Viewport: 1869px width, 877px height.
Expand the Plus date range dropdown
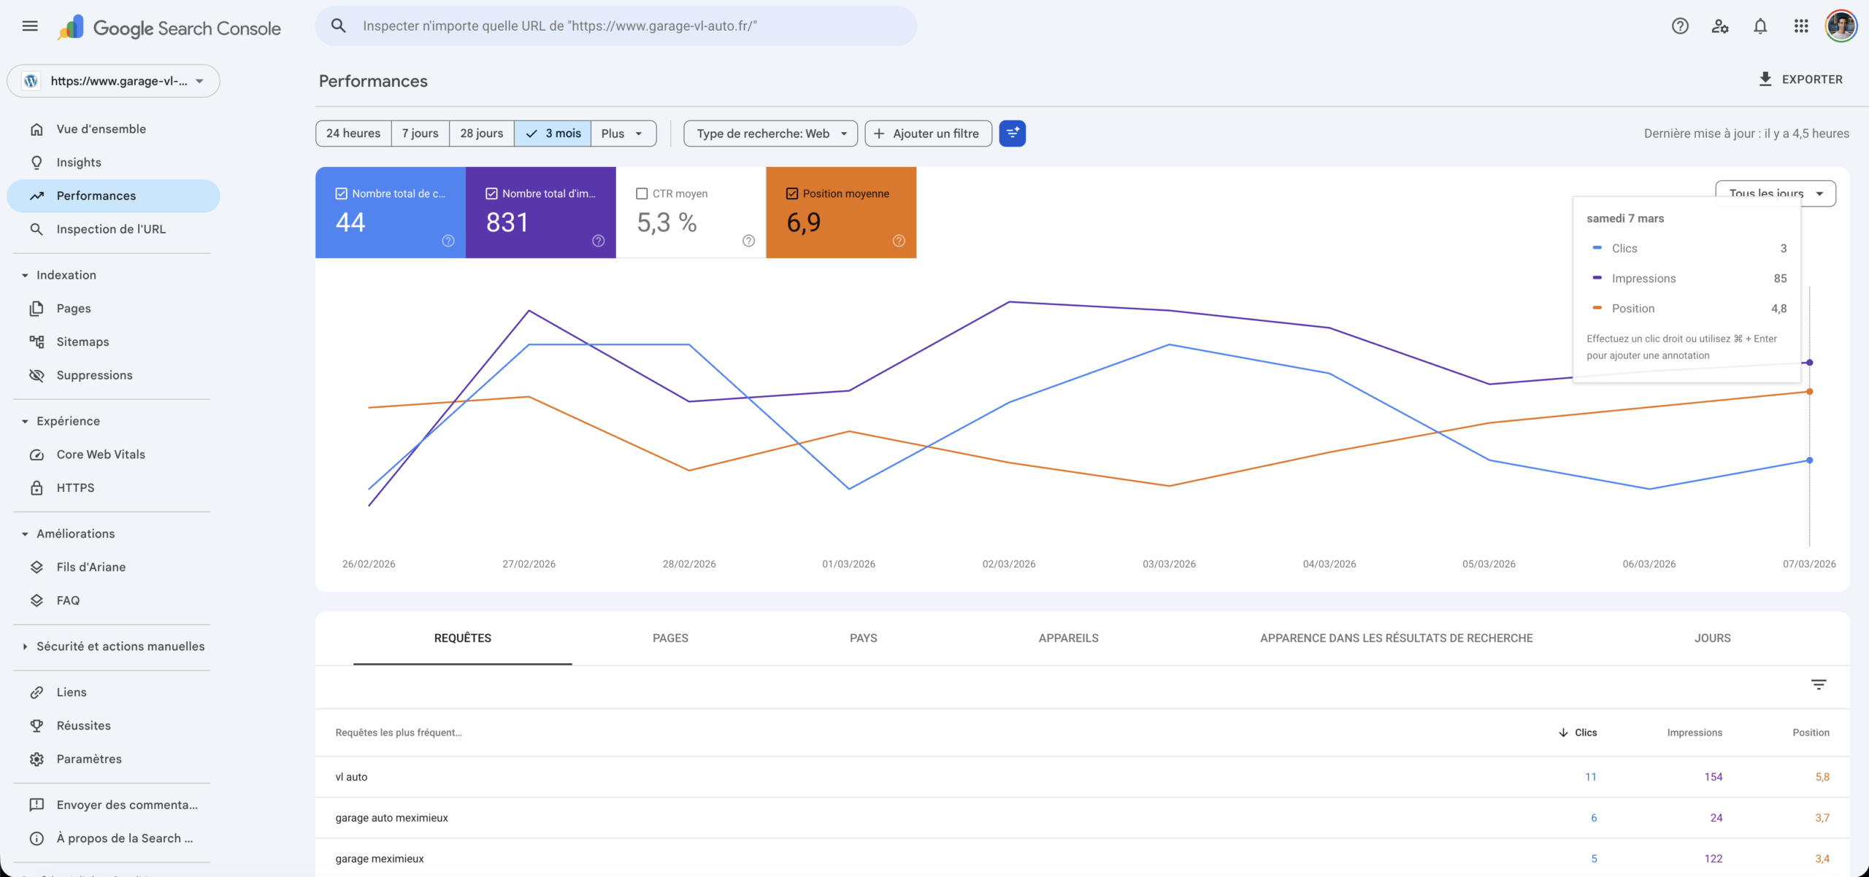[623, 134]
